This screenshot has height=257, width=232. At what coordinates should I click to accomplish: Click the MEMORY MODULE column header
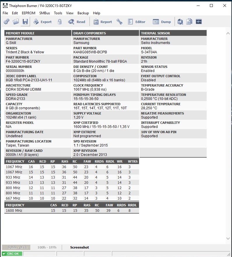(38, 33)
